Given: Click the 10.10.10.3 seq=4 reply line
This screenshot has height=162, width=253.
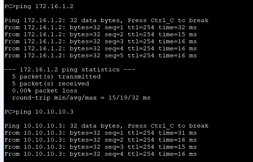Looking at the screenshot, I should coord(101,154).
